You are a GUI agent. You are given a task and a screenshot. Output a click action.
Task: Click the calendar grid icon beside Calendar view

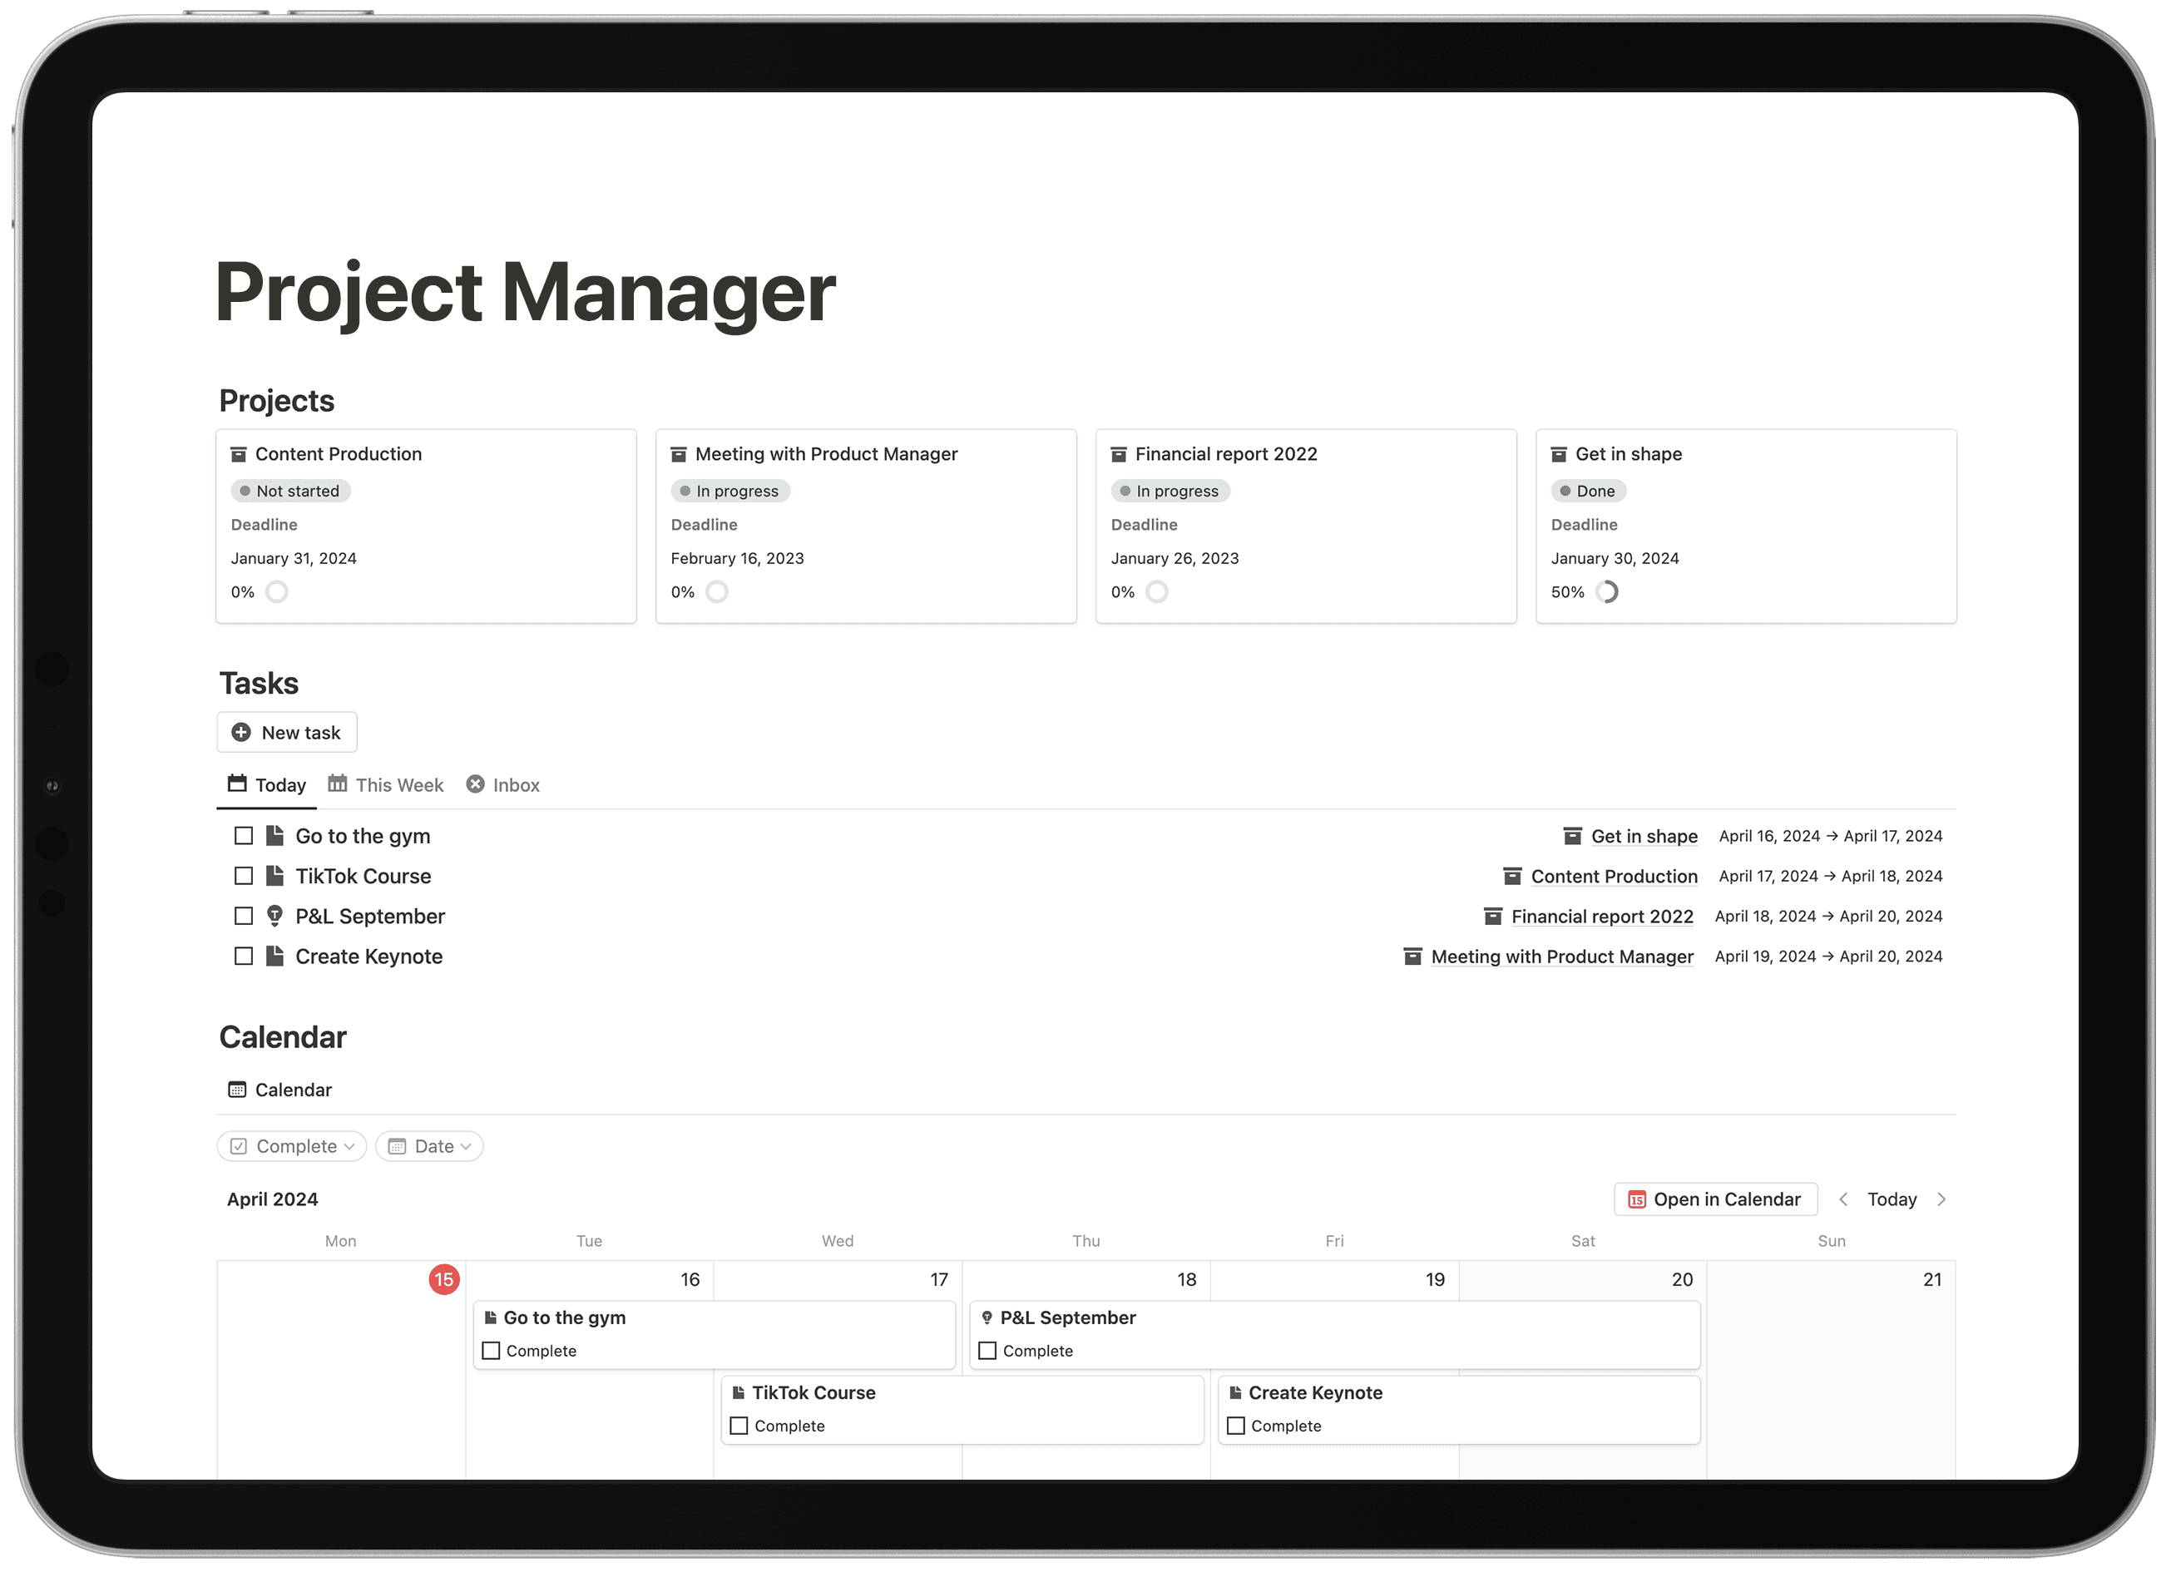coord(237,1090)
